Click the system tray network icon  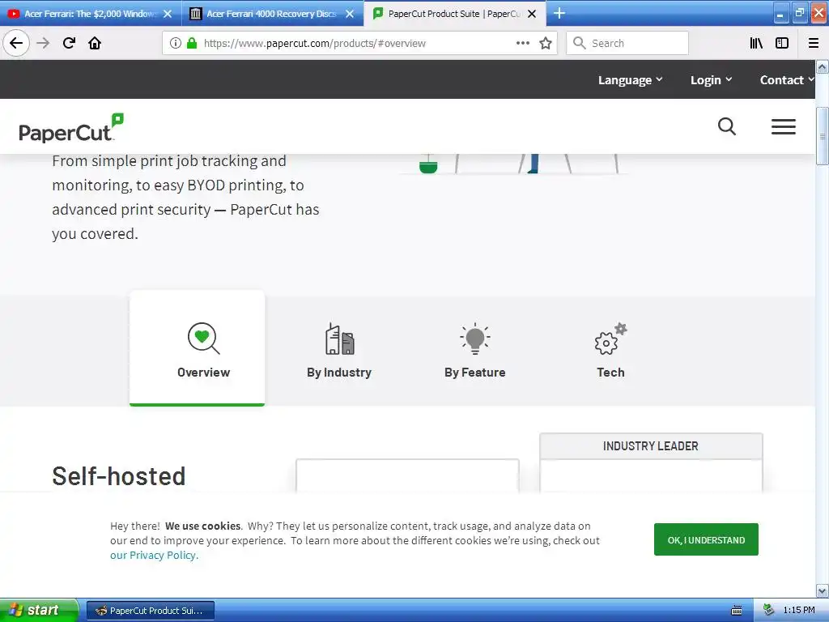coord(769,610)
